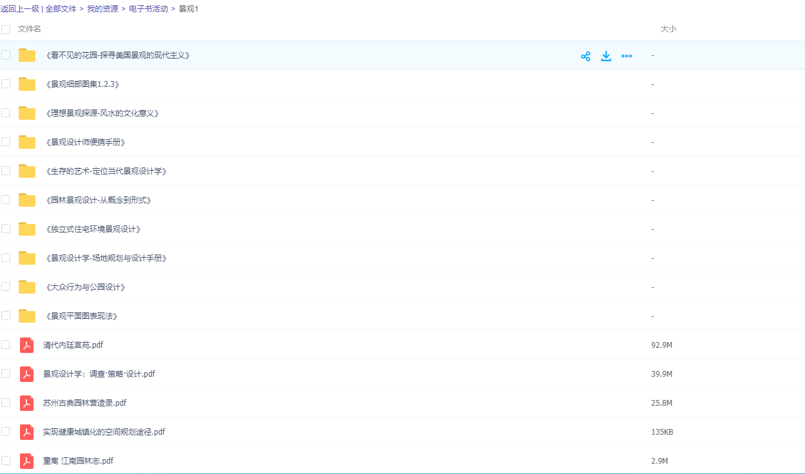Open more options for 《看不见的花园》 folder
The height and width of the screenshot is (474, 805).
626,56
